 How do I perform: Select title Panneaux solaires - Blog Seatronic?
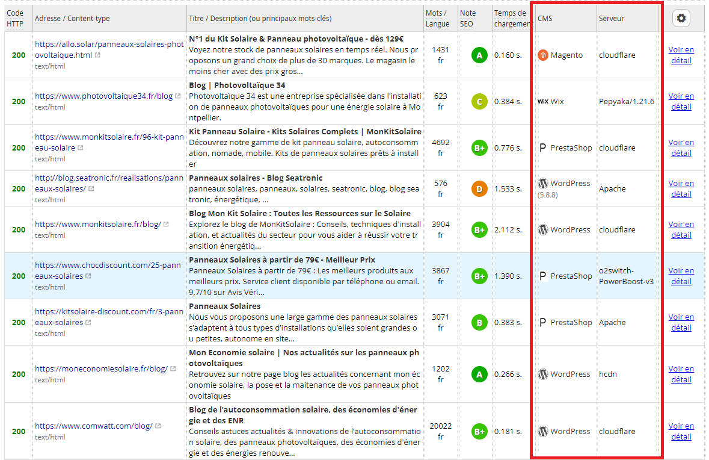pyautogui.click(x=256, y=178)
